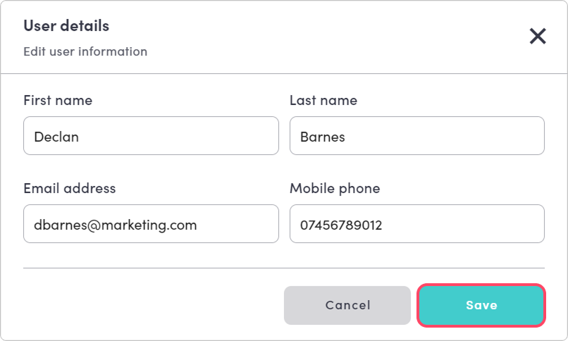
Task: Click the "Last name" field label
Action: click(x=323, y=101)
